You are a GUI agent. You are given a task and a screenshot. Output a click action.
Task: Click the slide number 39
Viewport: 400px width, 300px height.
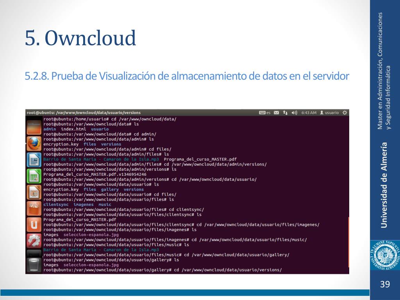385,284
